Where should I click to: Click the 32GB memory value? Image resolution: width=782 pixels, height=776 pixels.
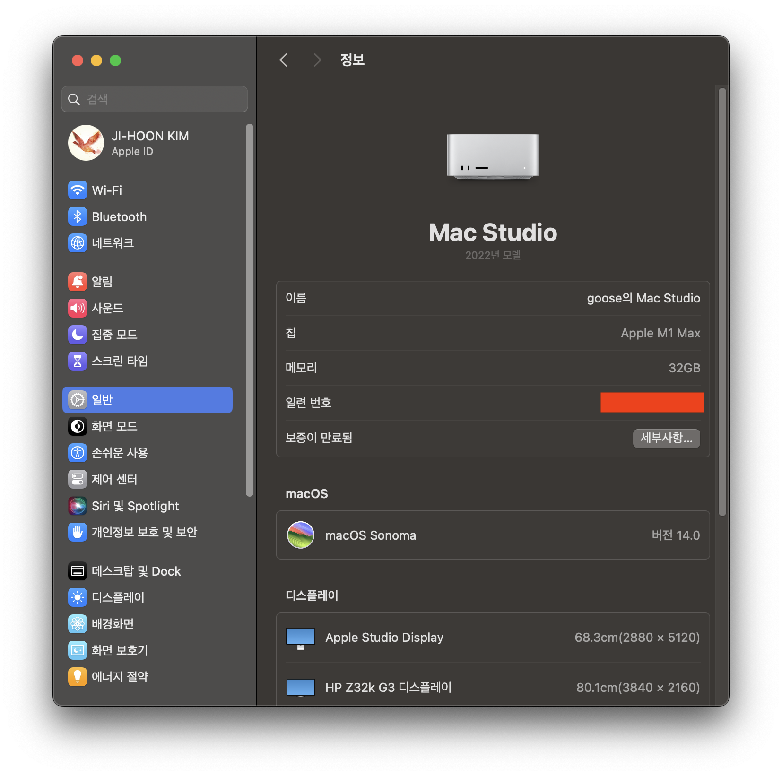(x=685, y=368)
